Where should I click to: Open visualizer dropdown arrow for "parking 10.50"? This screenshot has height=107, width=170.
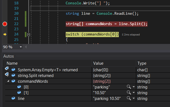(x=134, y=98)
